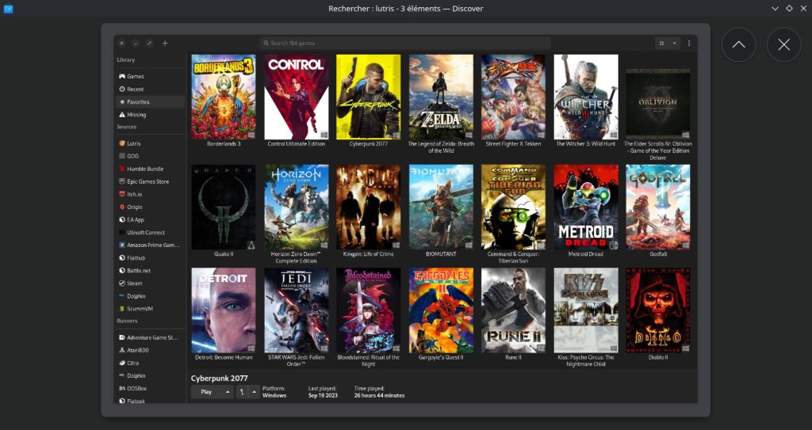Click the plus add-game icon
812x430 pixels.
point(165,44)
